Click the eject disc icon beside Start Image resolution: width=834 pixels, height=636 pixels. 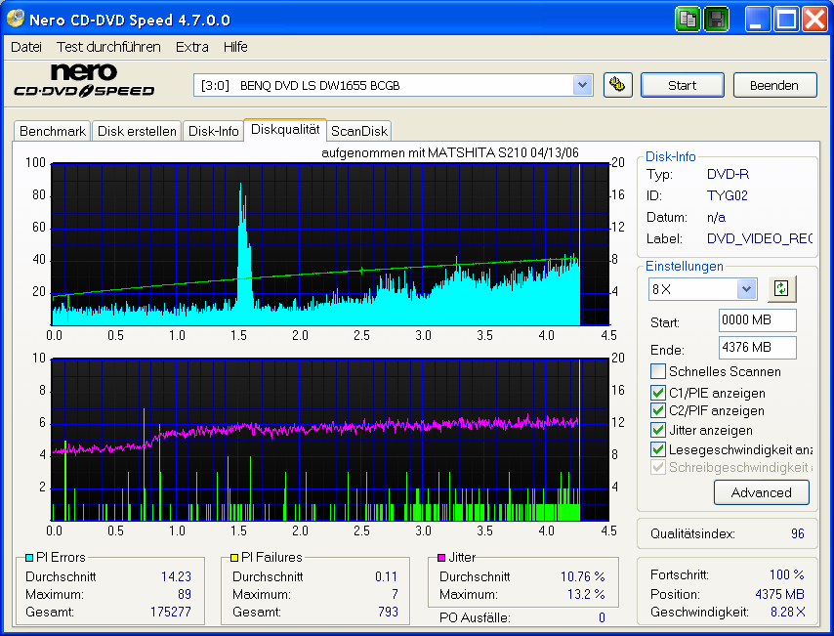click(x=618, y=85)
